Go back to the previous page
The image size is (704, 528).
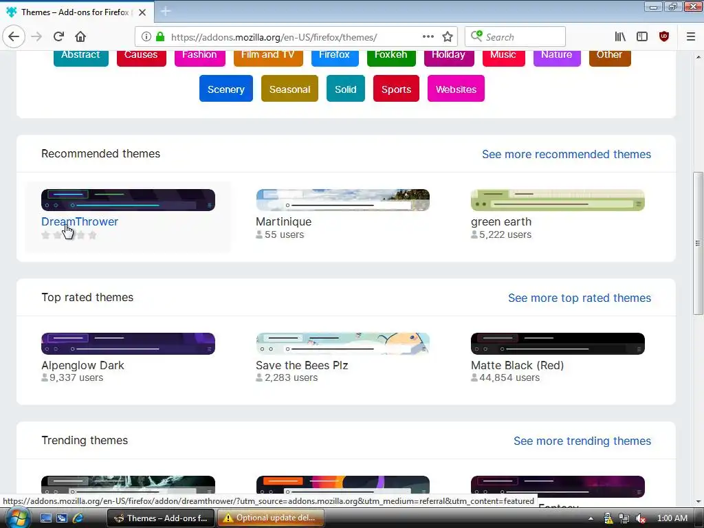click(14, 37)
